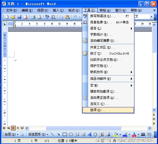Click select browse object circle button
The image size is (158, 144).
click(x=154, y=119)
